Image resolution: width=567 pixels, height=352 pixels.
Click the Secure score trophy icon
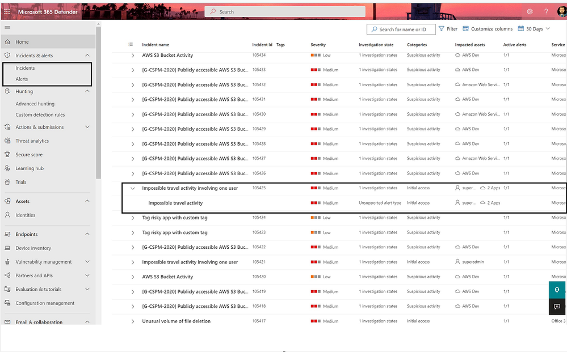coord(7,155)
